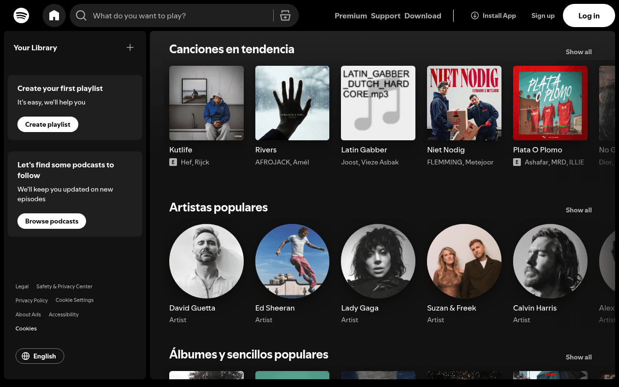Click the Create playlist button
This screenshot has width=619, height=387.
click(x=47, y=124)
